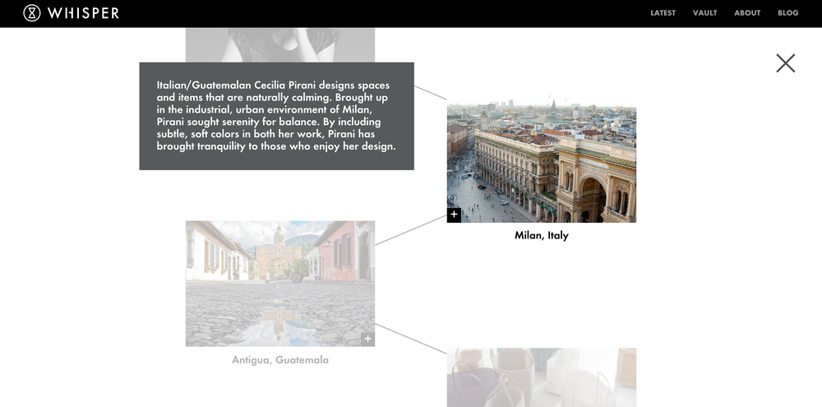Open the Milan city aerial photo
The height and width of the screenshot is (407, 822).
542,160
